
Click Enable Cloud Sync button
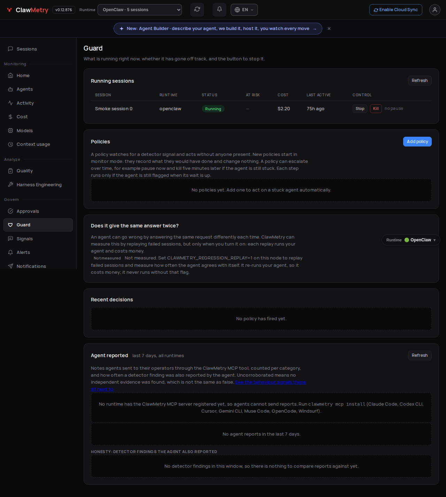[396, 10]
